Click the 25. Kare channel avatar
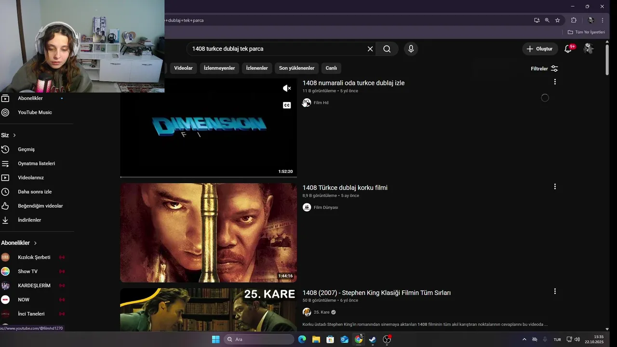This screenshot has width=617, height=347. point(307,312)
